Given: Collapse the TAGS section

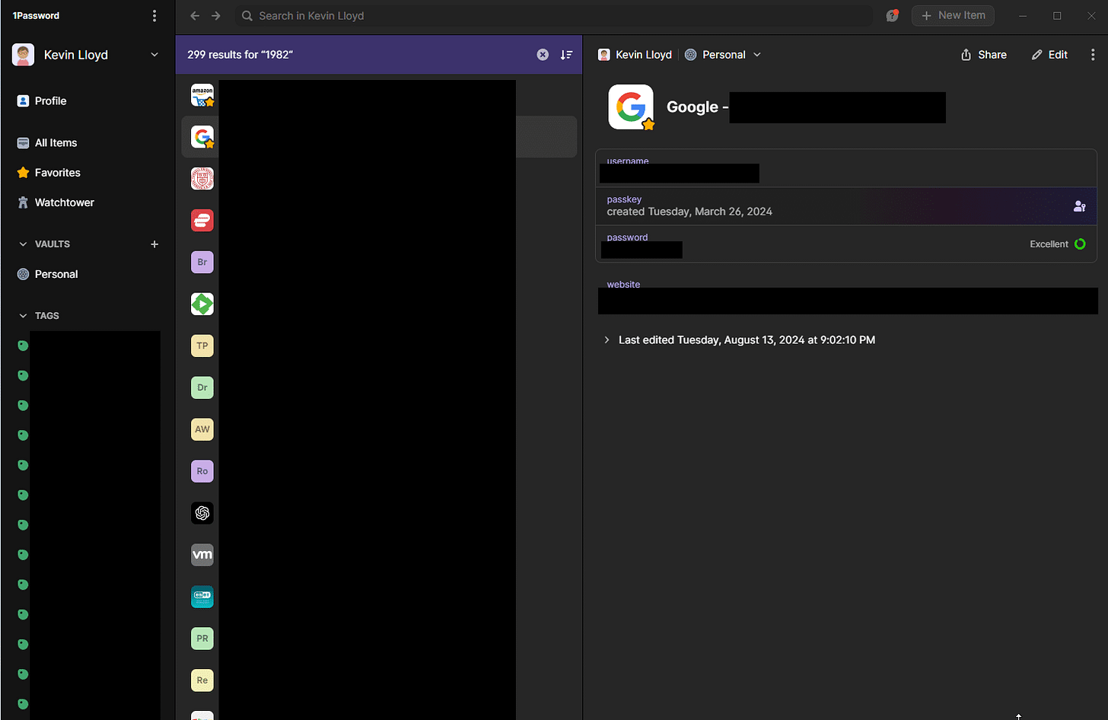Looking at the screenshot, I should tap(23, 316).
